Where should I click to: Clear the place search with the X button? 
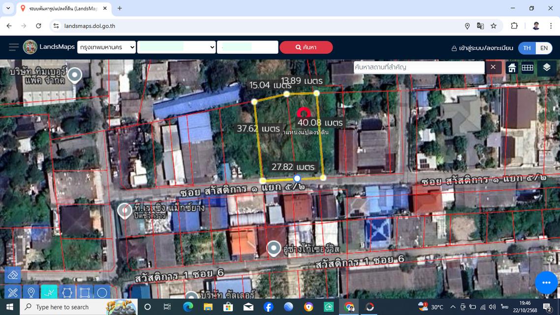tap(493, 67)
